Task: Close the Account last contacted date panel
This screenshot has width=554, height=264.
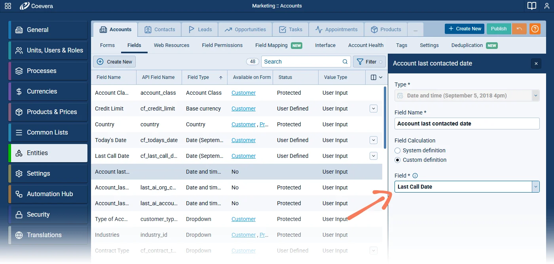Action: pyautogui.click(x=536, y=64)
